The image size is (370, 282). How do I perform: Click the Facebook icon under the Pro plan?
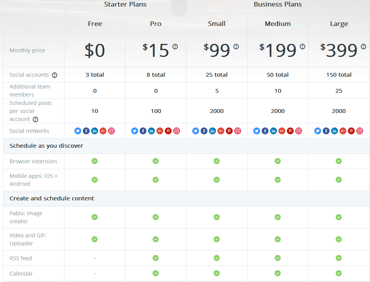coord(143,131)
